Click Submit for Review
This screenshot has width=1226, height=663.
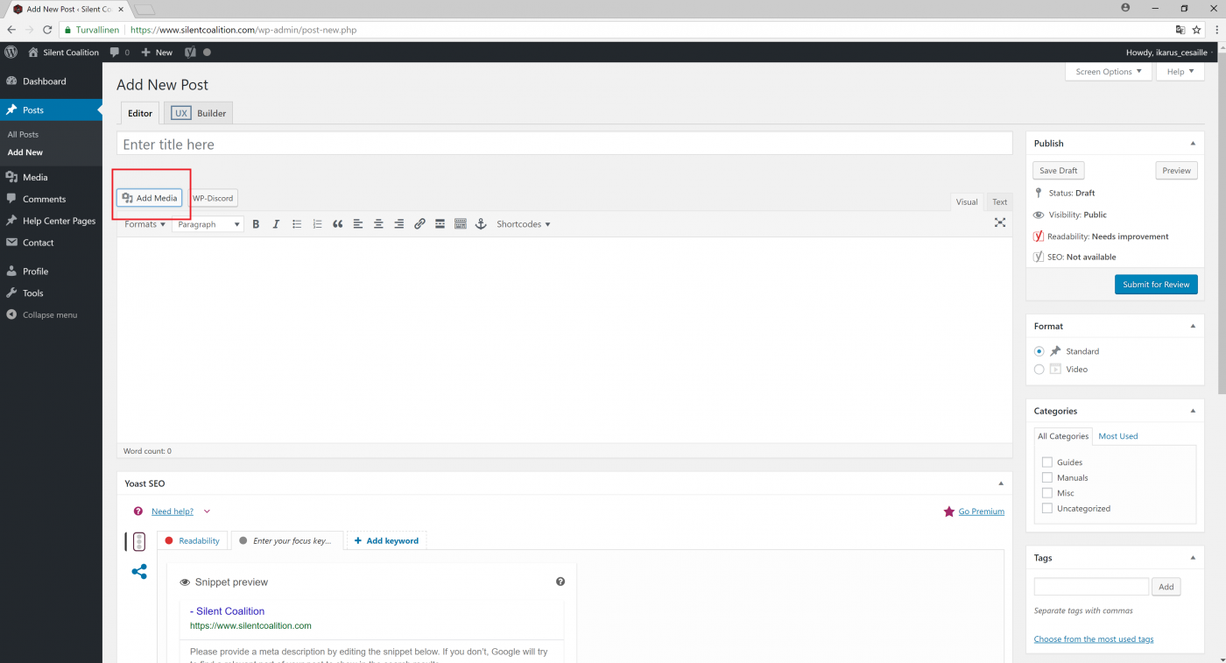(x=1156, y=285)
